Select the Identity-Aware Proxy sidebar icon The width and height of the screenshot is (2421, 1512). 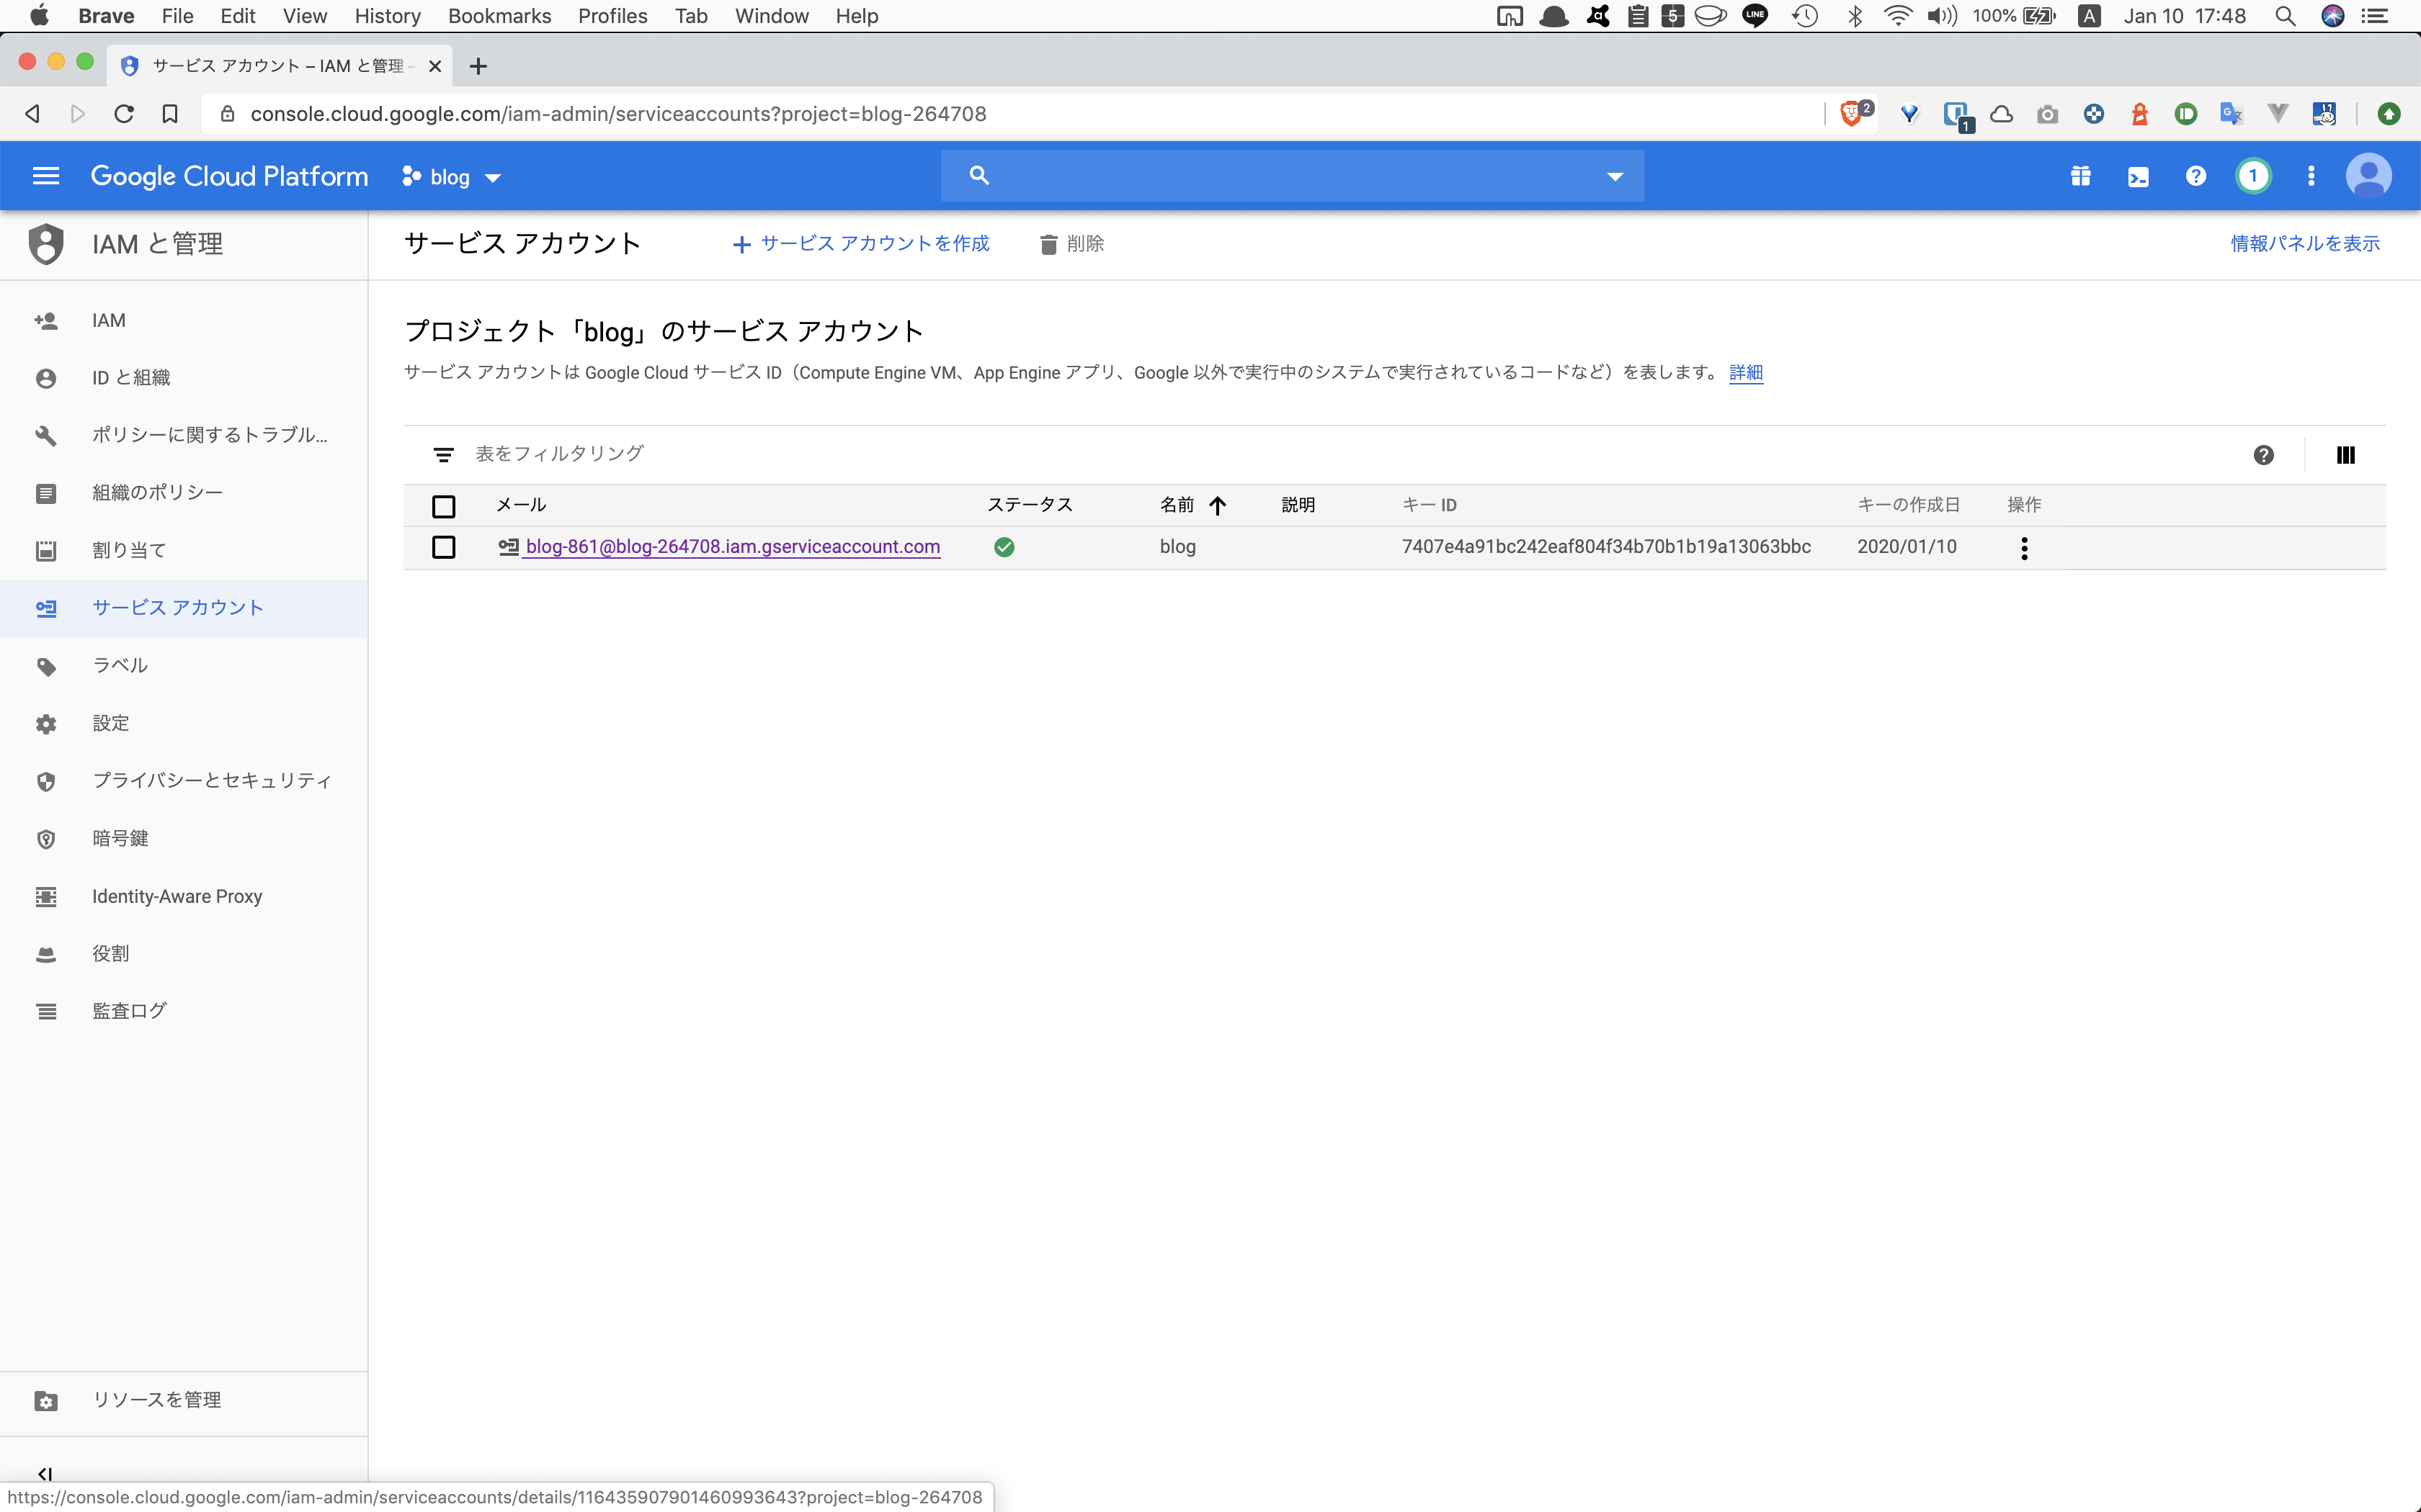(x=46, y=896)
